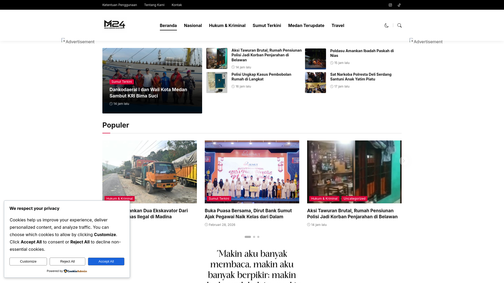This screenshot has height=283, width=504.
Task: Open the CookieAdmin powered-by link
Action: pos(75,271)
